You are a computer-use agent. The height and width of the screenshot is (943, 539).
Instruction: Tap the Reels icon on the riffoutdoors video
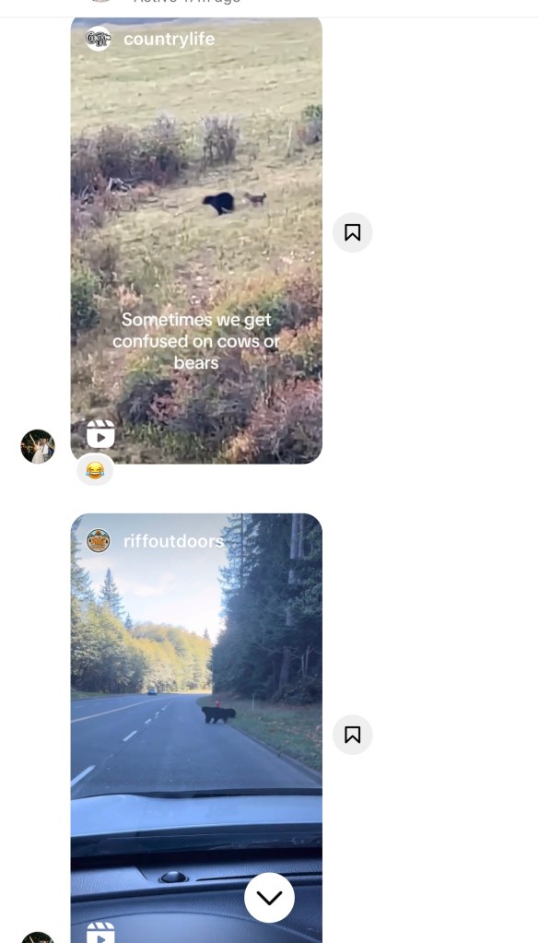[100, 933]
